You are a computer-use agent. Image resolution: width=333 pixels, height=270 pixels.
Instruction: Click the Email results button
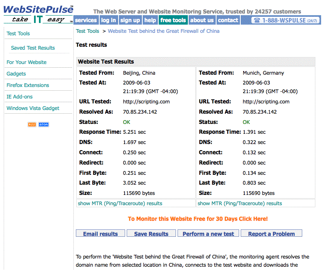[x=100, y=233]
